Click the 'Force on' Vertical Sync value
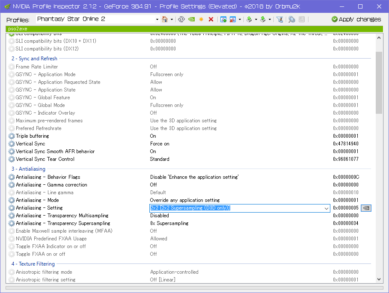Image resolution: width=389 pixels, height=293 pixels. coord(160,144)
